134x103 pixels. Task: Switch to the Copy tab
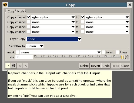(11, 11)
